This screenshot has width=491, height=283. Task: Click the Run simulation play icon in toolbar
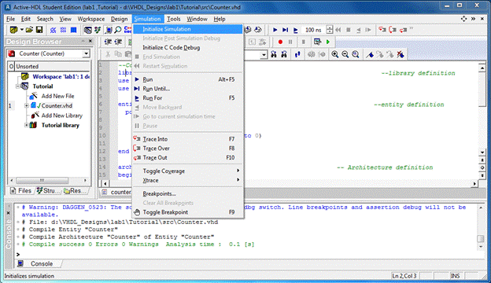pyautogui.click(x=275, y=30)
